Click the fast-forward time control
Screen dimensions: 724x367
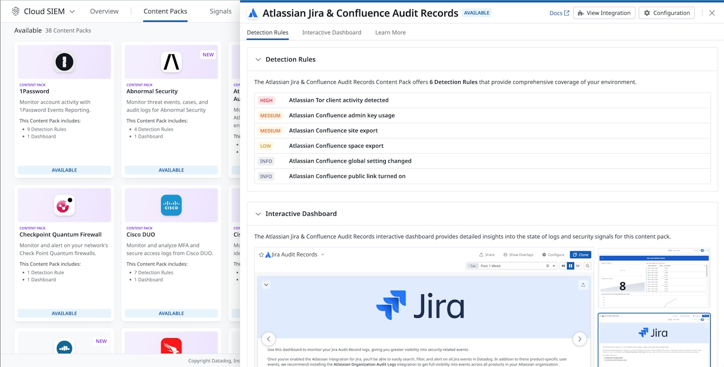point(578,266)
